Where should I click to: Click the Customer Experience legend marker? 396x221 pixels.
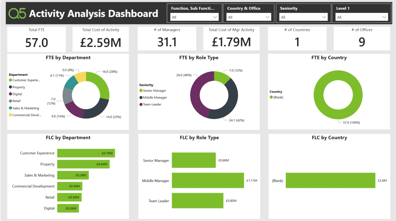pyautogui.click(x=10, y=80)
